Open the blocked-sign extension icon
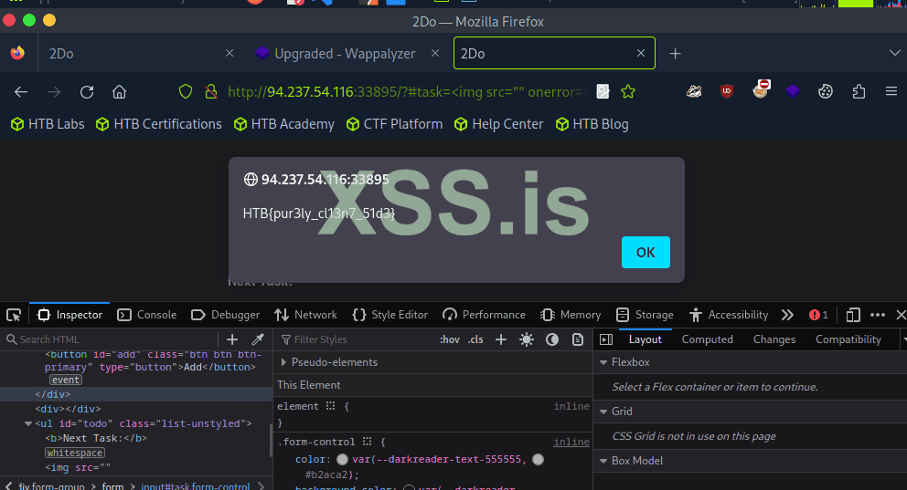This screenshot has width=907, height=490. [x=761, y=89]
